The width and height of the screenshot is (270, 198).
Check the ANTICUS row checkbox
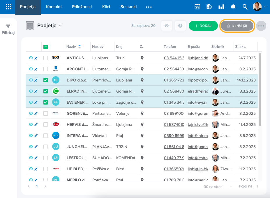[x=45, y=58]
